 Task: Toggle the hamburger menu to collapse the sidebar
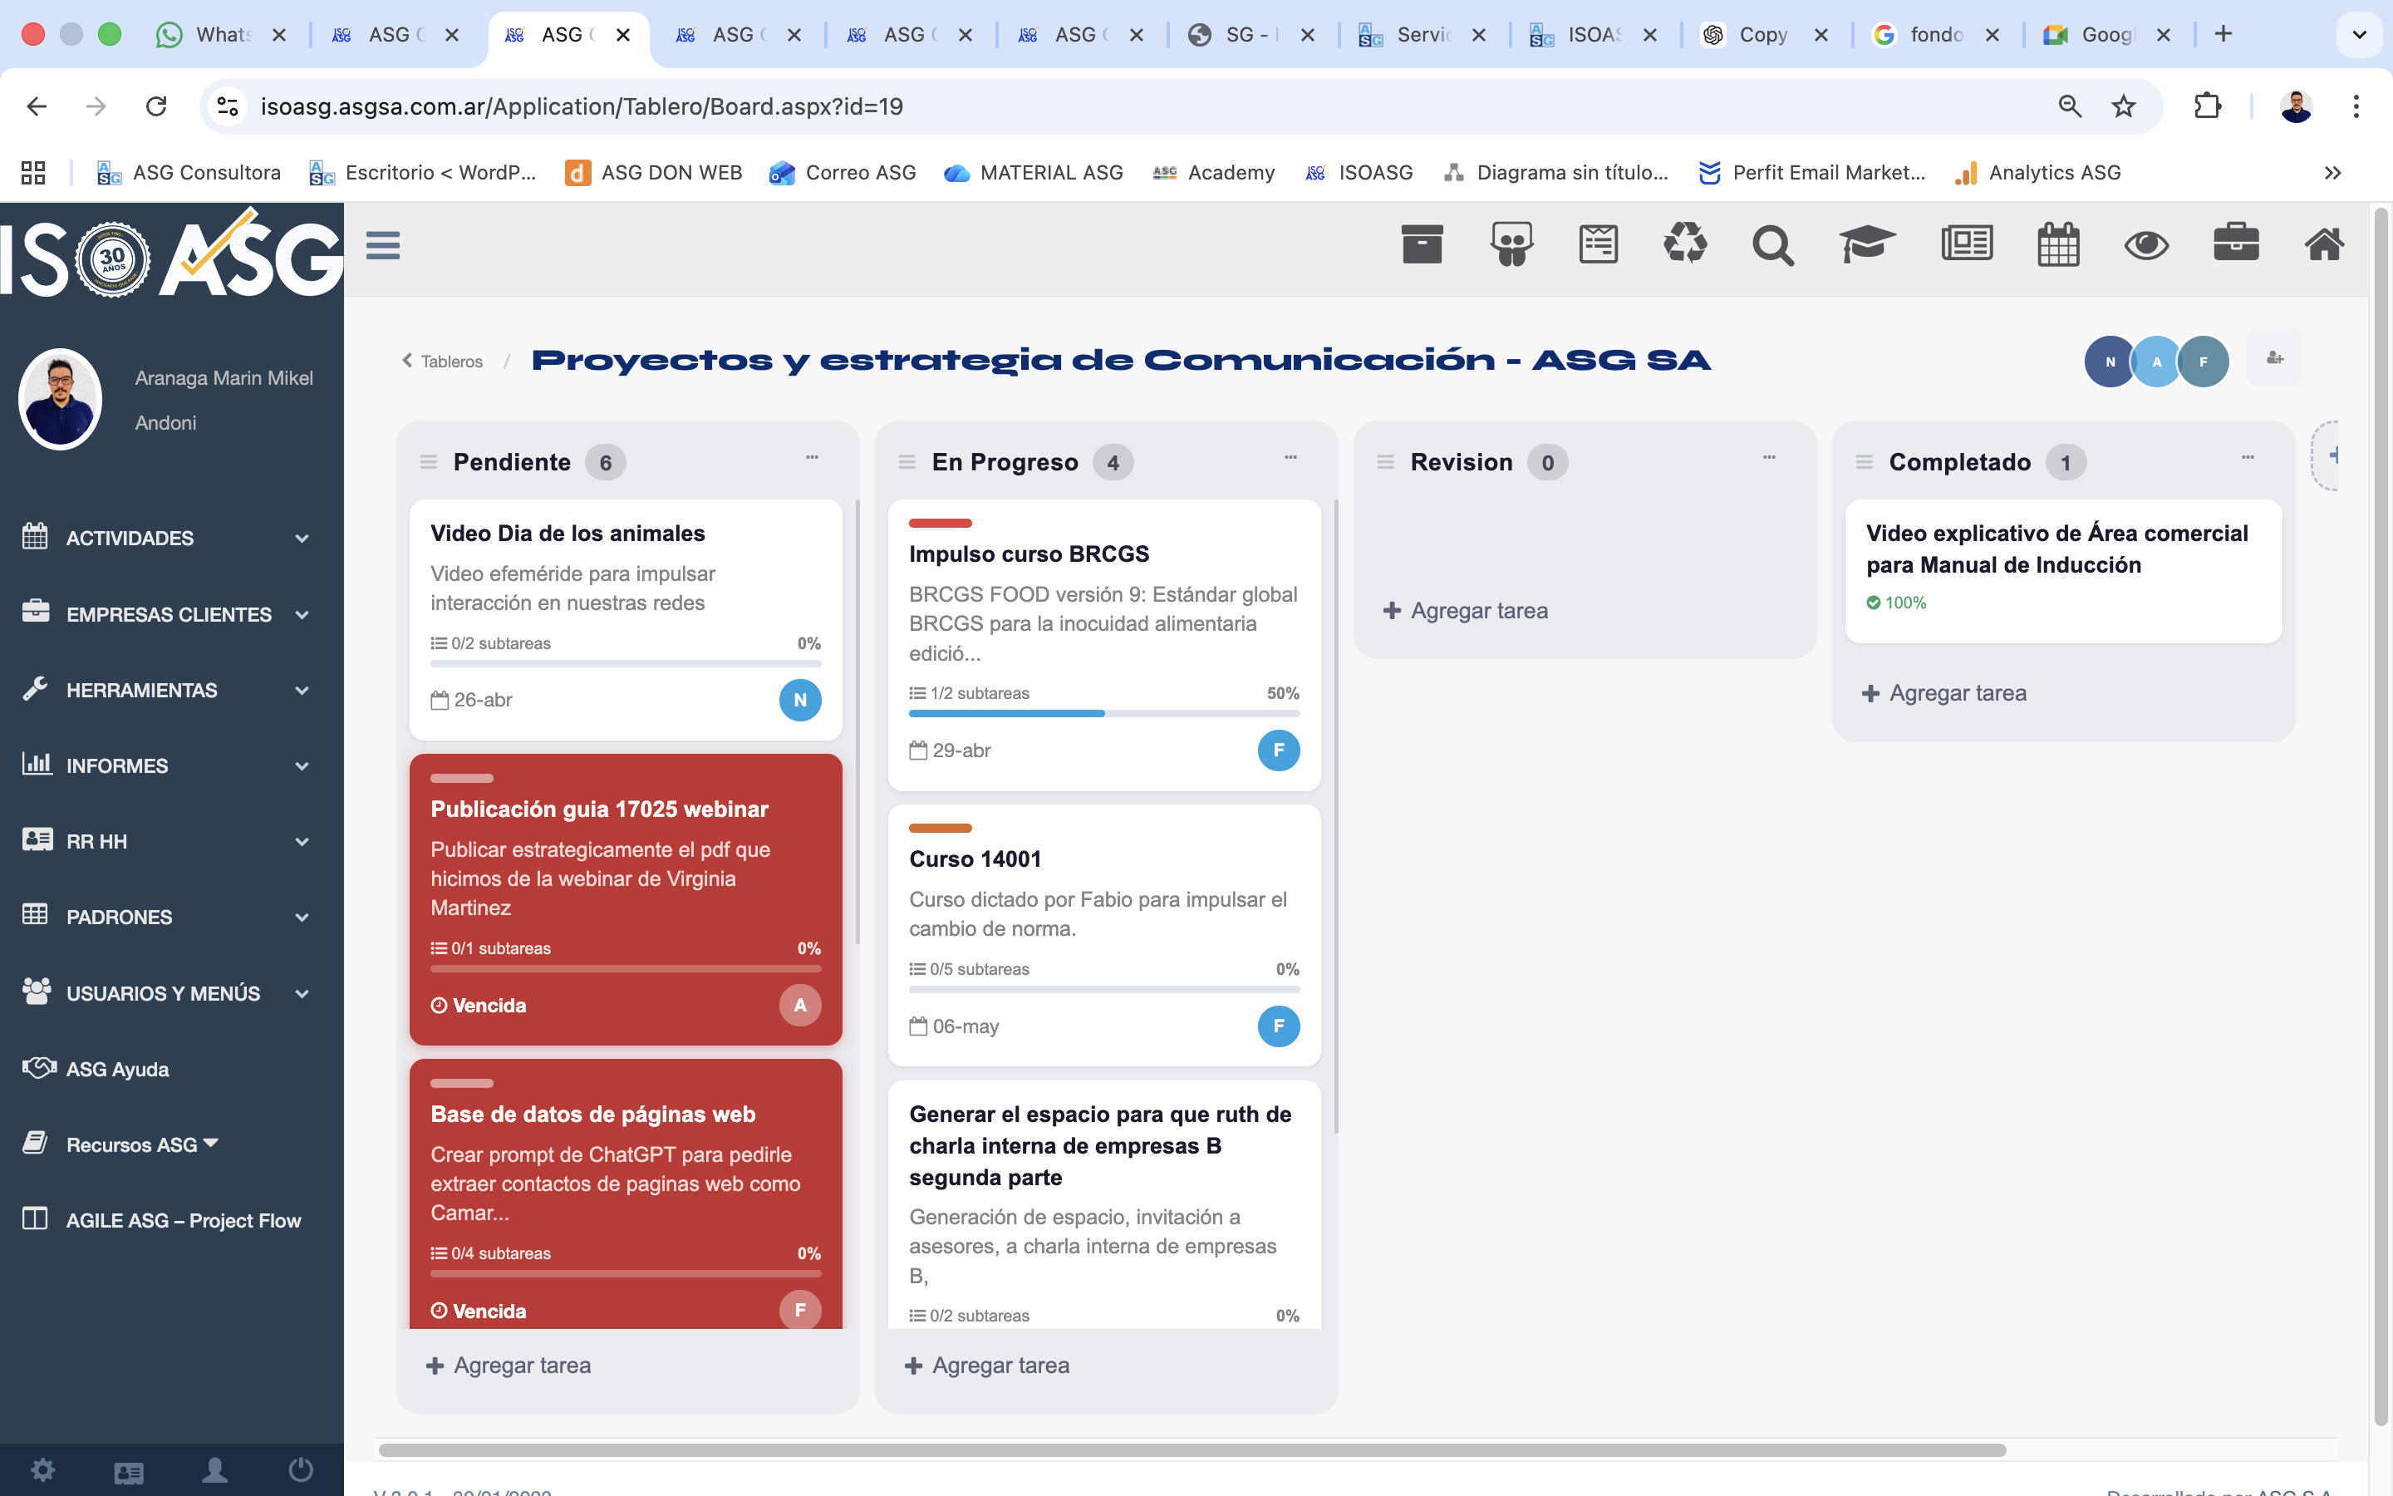[x=383, y=244]
